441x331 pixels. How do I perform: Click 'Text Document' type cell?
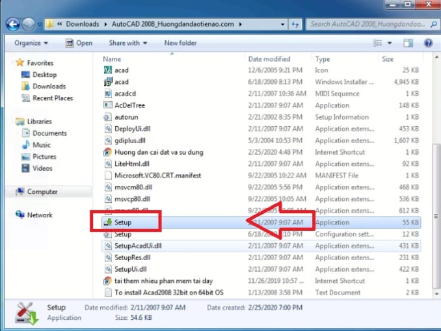tap(338, 293)
